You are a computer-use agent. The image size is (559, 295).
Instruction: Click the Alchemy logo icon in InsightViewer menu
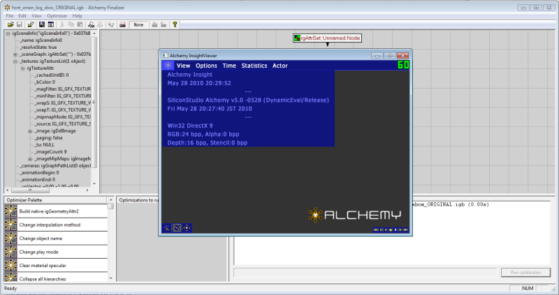click(x=168, y=66)
